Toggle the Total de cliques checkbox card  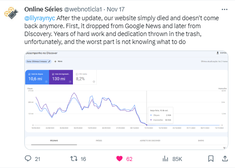click(x=37, y=77)
